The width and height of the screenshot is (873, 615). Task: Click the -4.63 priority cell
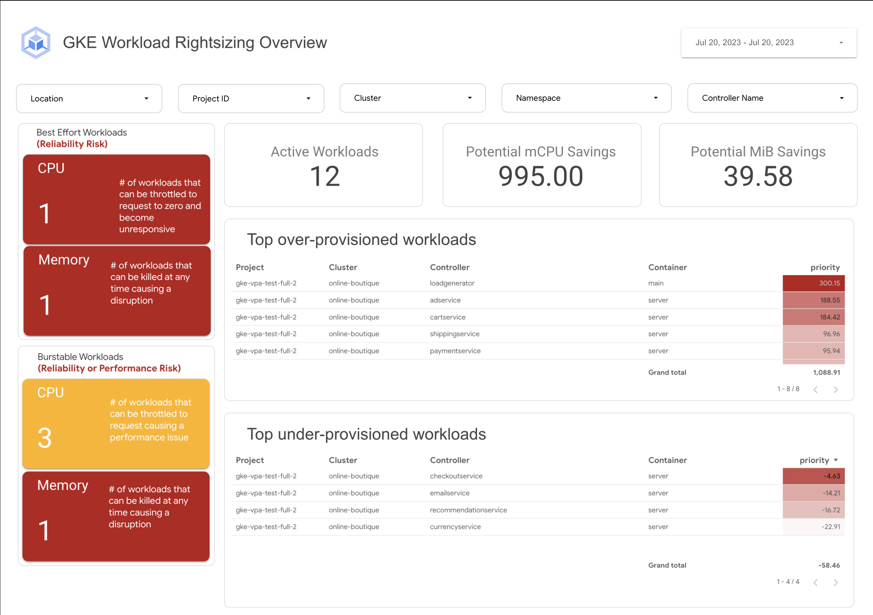pyautogui.click(x=814, y=476)
